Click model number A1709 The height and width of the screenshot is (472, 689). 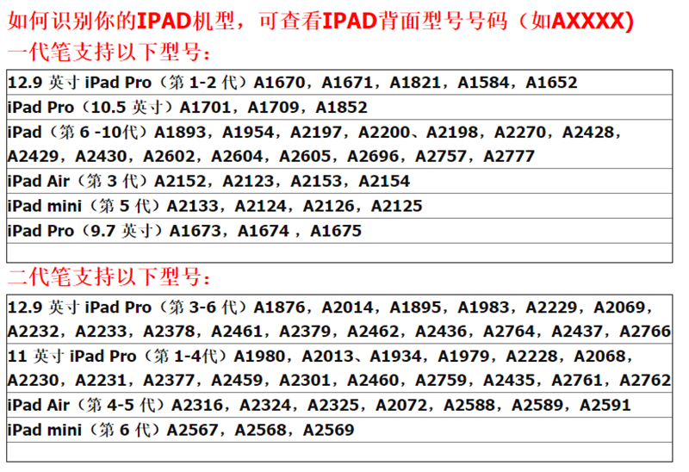pyautogui.click(x=273, y=107)
